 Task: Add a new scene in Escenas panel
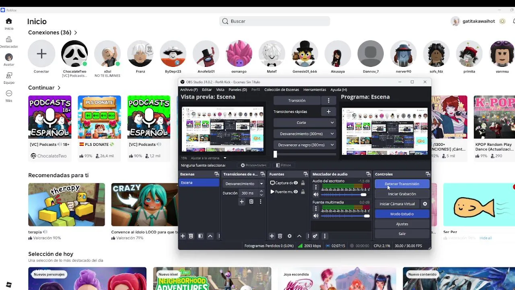click(x=183, y=236)
